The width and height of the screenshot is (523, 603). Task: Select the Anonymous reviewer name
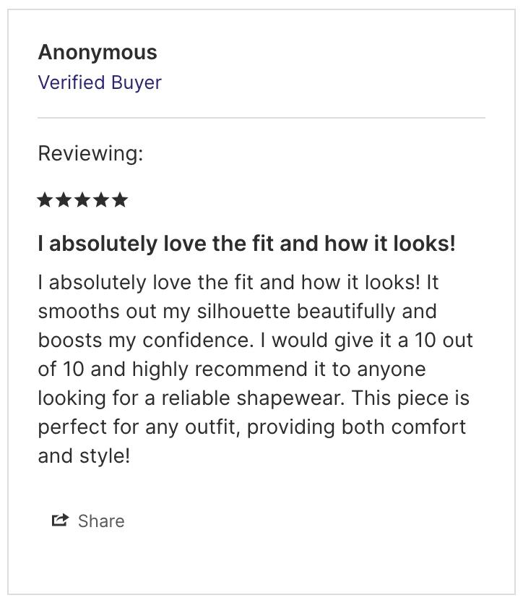(98, 52)
